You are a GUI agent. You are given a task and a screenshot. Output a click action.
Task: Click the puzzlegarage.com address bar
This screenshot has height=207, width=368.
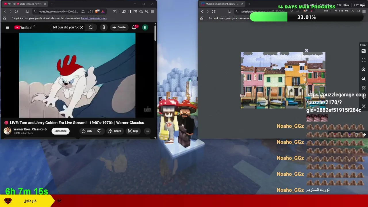tap(262, 11)
